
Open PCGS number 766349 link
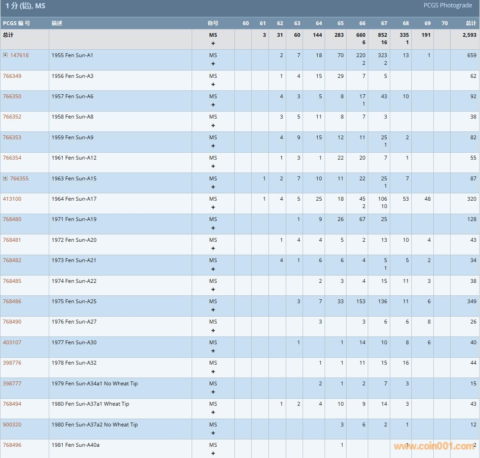pyautogui.click(x=12, y=76)
